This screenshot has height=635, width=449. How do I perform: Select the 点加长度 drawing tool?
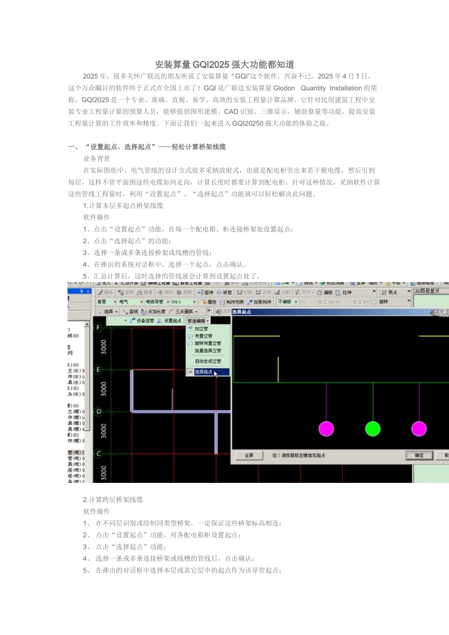coord(154,311)
